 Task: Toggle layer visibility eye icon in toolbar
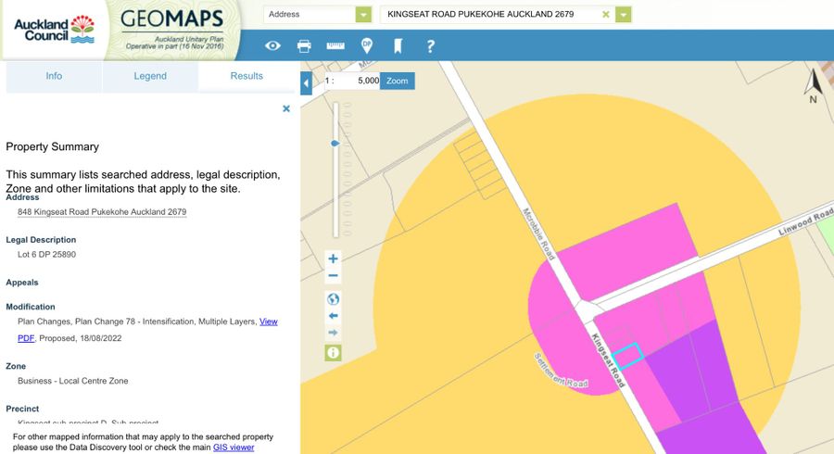[x=272, y=45]
